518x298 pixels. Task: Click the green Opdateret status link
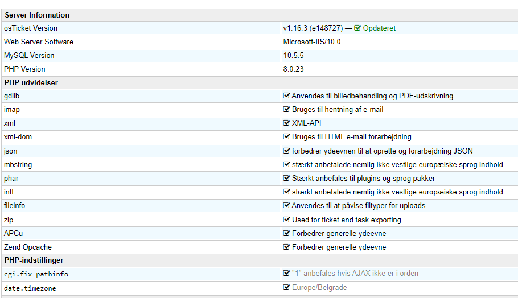click(379, 28)
